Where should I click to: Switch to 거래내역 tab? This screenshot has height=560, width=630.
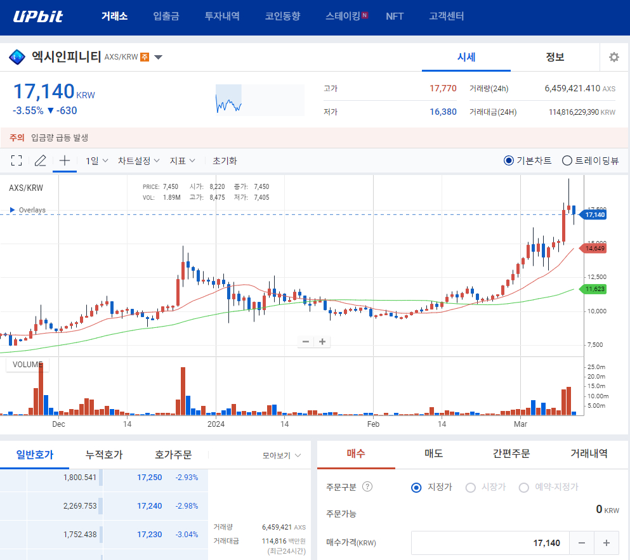point(589,454)
